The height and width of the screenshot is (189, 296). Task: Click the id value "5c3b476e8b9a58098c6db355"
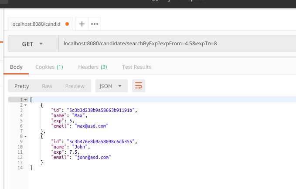point(101,142)
